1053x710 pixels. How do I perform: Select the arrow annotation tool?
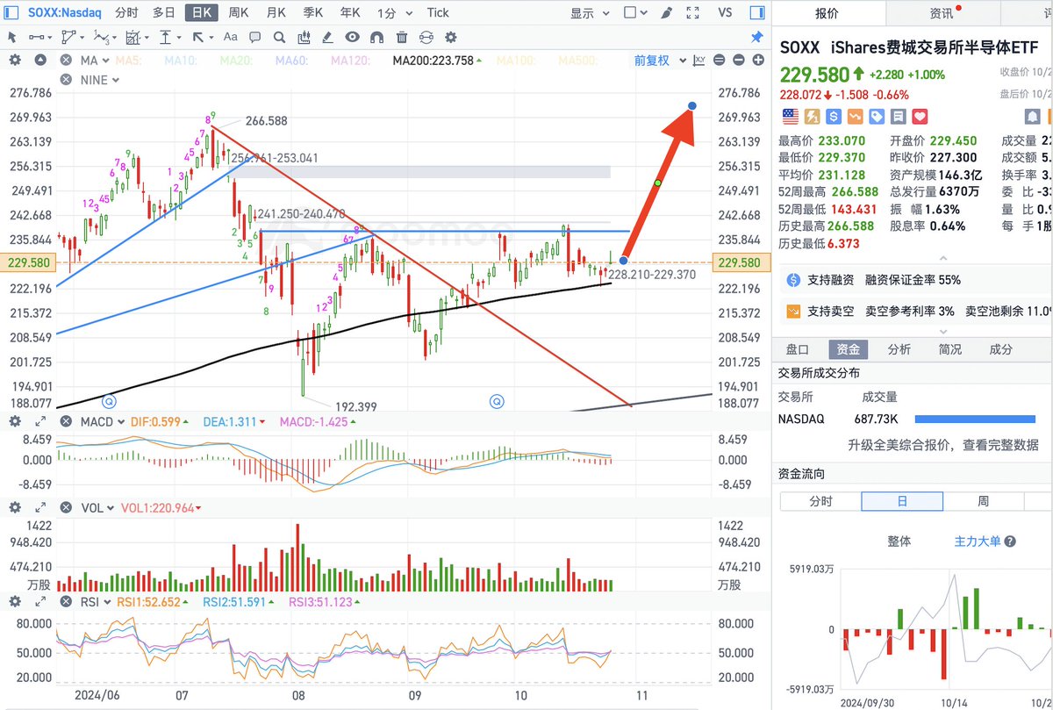(199, 37)
